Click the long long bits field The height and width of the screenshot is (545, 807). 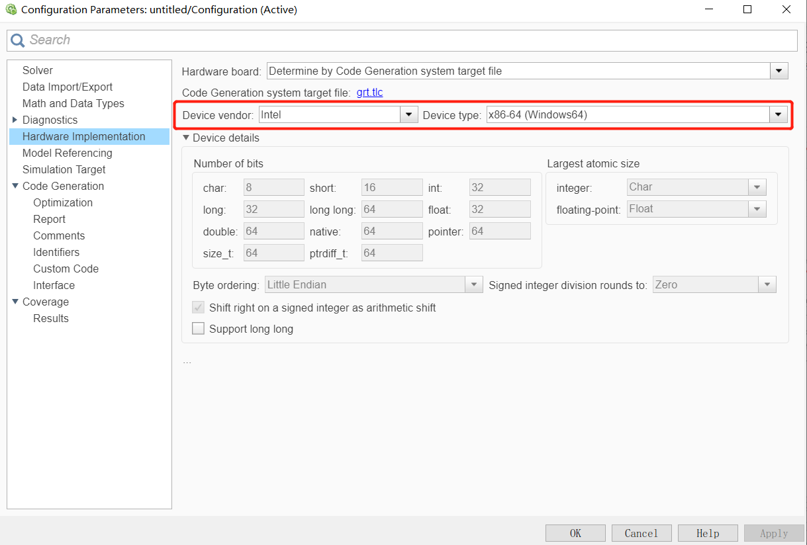click(x=392, y=209)
